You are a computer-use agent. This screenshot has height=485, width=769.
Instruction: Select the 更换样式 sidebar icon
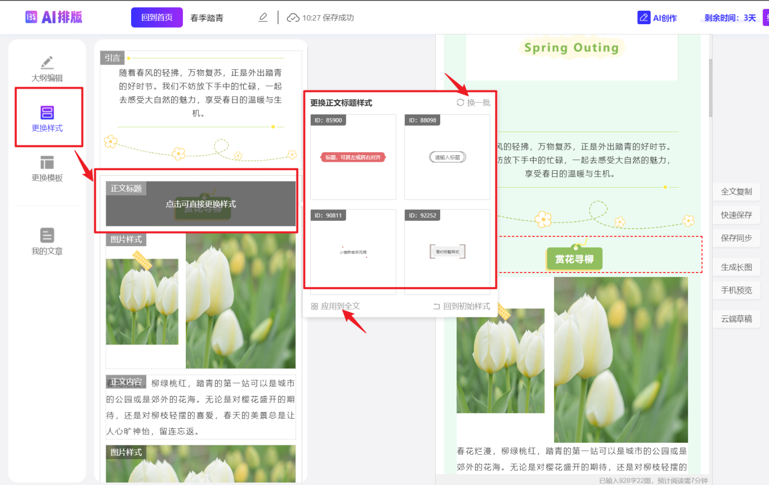[47, 112]
